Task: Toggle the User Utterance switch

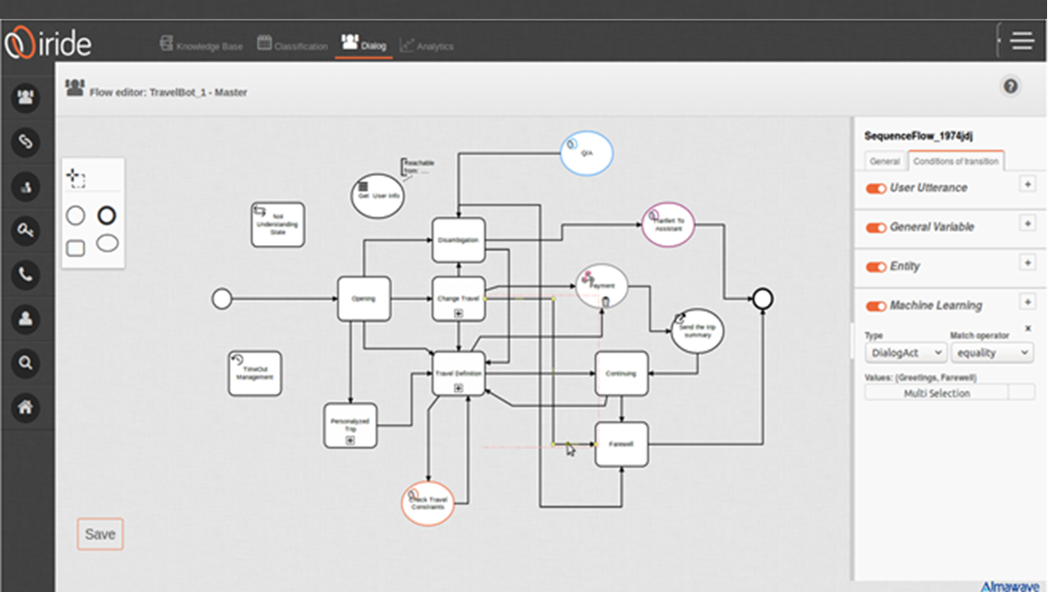Action: click(876, 188)
